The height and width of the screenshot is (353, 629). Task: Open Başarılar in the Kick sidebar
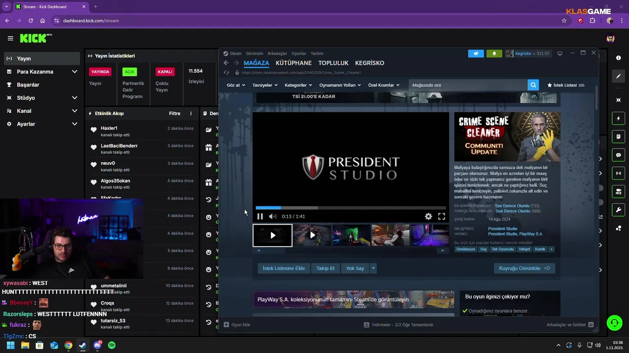42,85
